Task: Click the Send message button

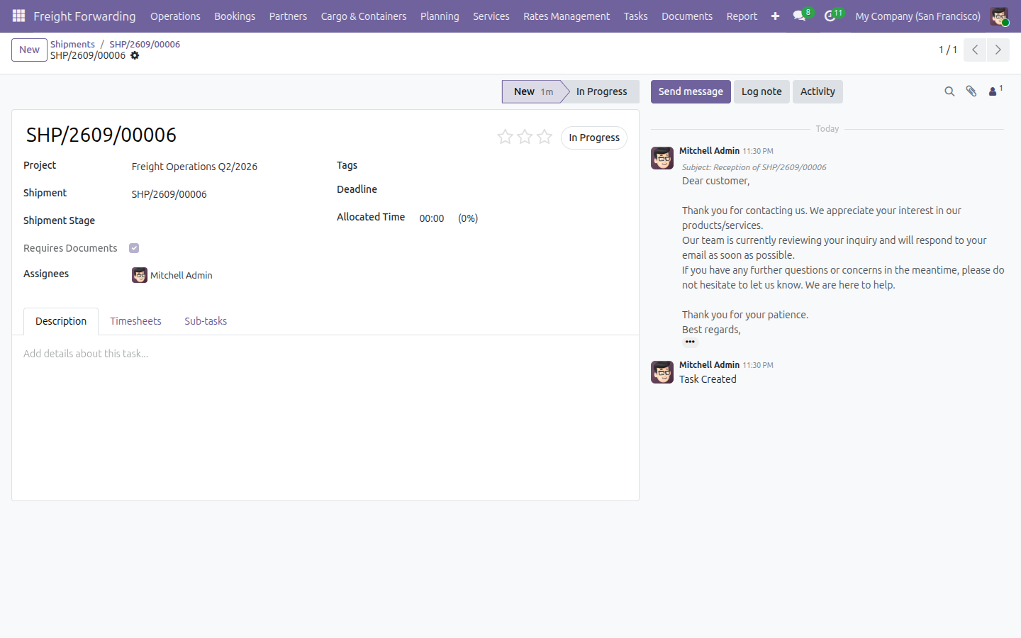Action: 691,91
